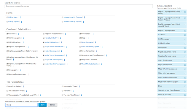This screenshot has width=191, height=109.
Task: Uncheck the English Language News checkbox
Action: click(x=7, y=47)
